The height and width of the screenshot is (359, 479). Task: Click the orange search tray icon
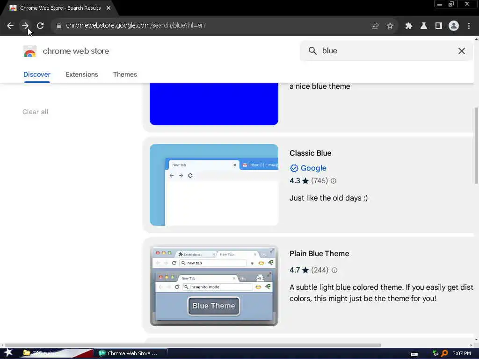coord(444,353)
